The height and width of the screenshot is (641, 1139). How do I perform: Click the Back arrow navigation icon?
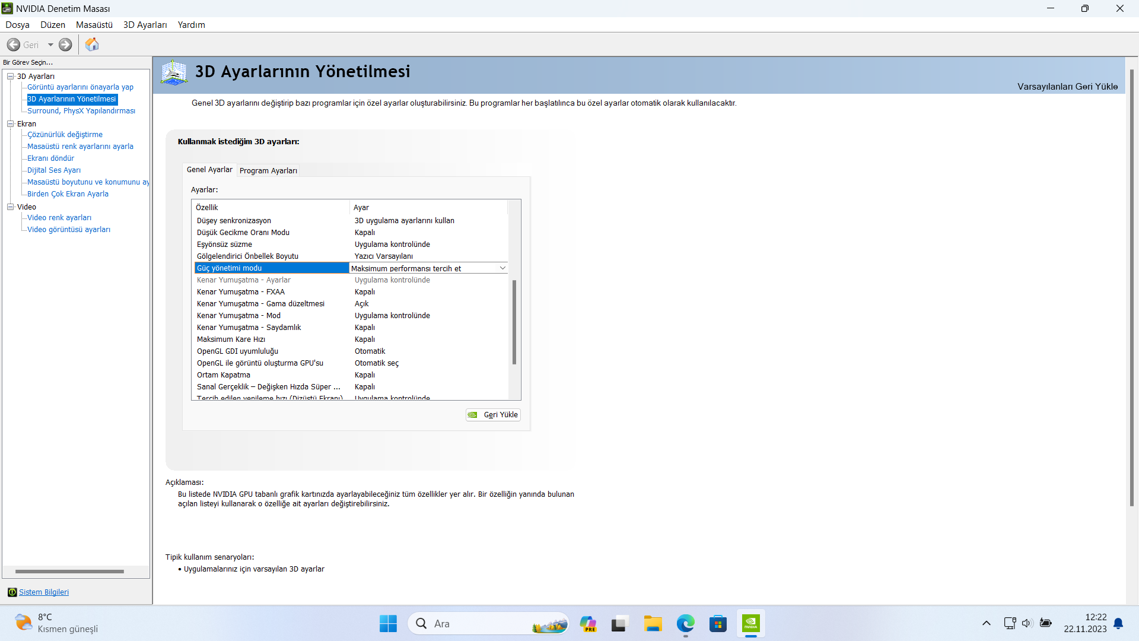[x=14, y=45]
